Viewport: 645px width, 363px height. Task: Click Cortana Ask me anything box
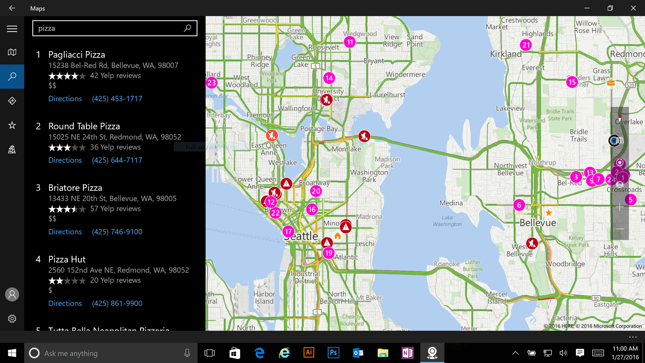click(x=111, y=353)
